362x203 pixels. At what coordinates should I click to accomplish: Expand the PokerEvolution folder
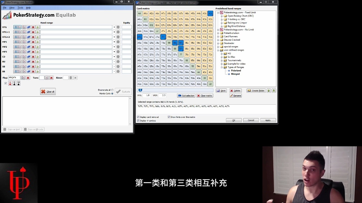218,33
